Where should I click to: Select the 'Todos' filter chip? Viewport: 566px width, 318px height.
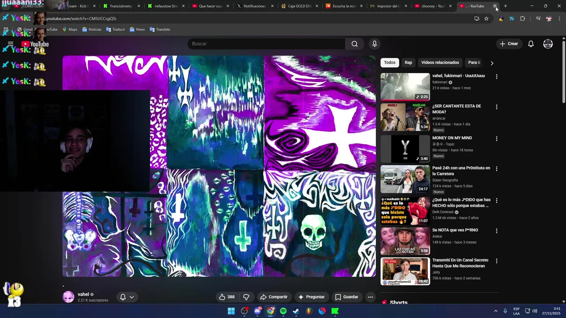click(390, 63)
